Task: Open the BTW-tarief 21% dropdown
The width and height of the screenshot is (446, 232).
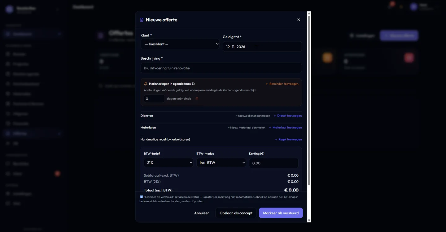Action: point(168,162)
